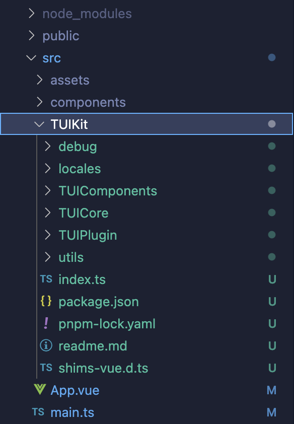Open the TUIPlugin folder
The width and height of the screenshot is (294, 424).
coord(88,235)
